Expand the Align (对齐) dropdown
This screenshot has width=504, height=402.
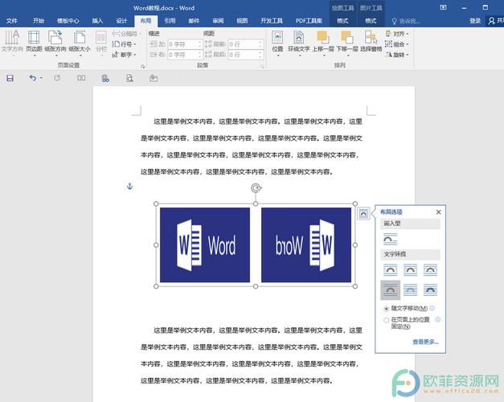coord(397,34)
